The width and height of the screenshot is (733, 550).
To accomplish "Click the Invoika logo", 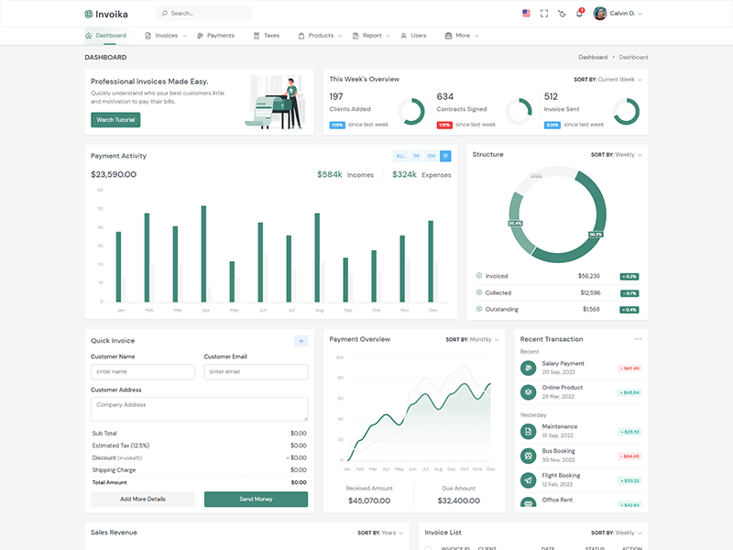I will pyautogui.click(x=109, y=14).
